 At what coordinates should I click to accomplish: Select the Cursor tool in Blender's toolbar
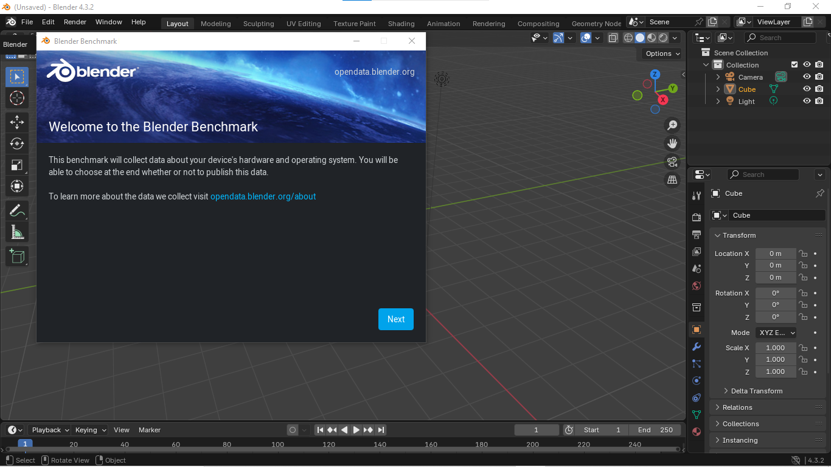pos(17,99)
